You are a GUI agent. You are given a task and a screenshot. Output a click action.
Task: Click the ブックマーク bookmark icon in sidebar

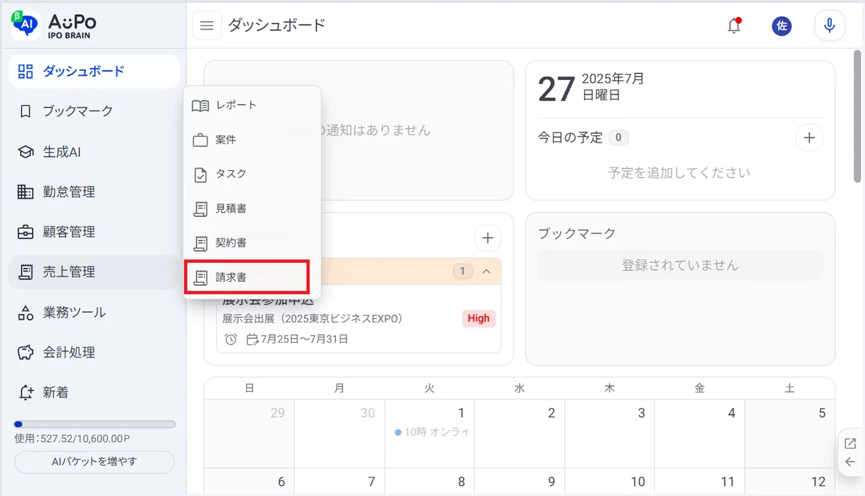tap(25, 111)
